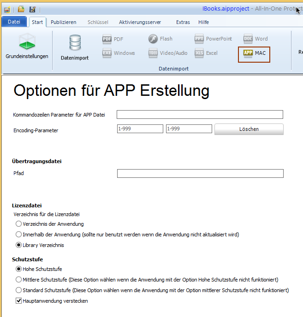
Task: Click the Pfad input field
Action: coord(200,174)
